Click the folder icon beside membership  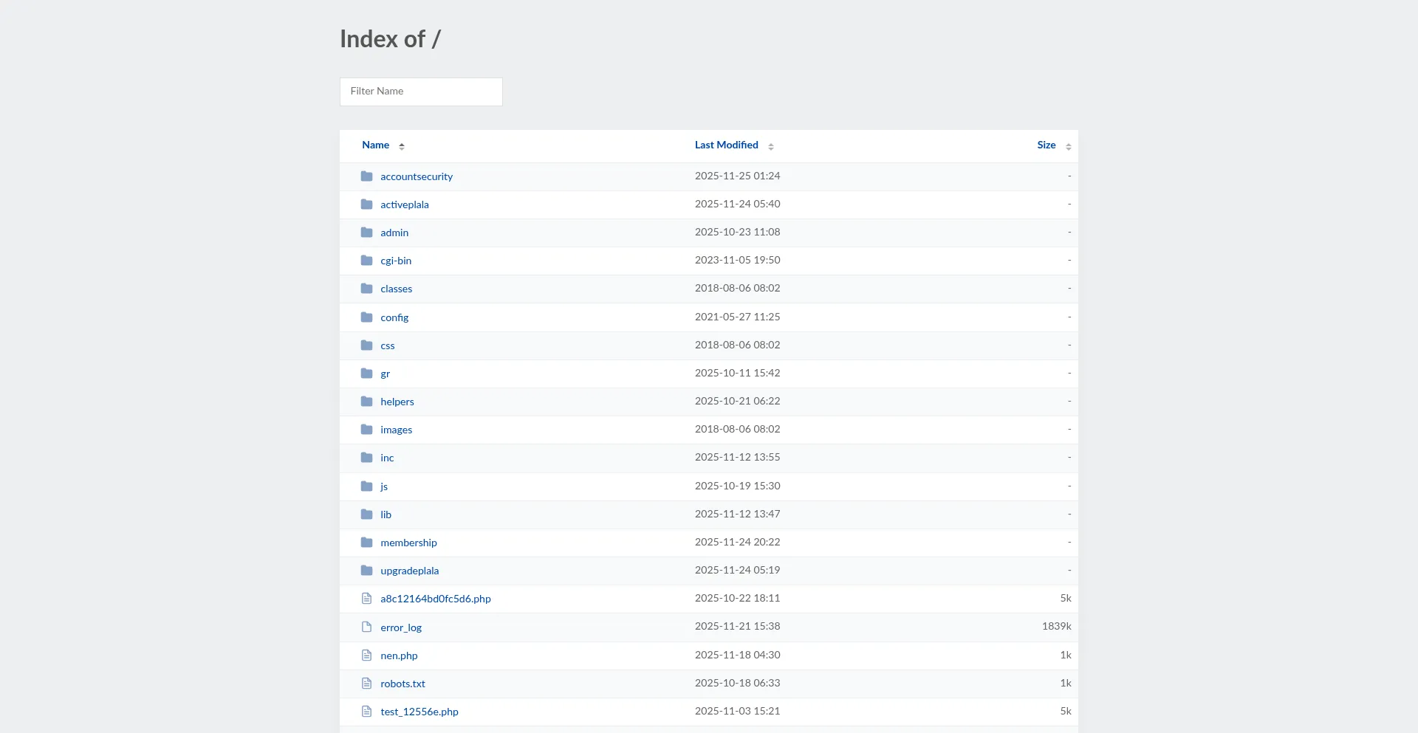coord(366,543)
